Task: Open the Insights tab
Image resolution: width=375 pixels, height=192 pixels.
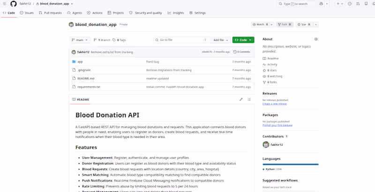Action: tap(176, 13)
